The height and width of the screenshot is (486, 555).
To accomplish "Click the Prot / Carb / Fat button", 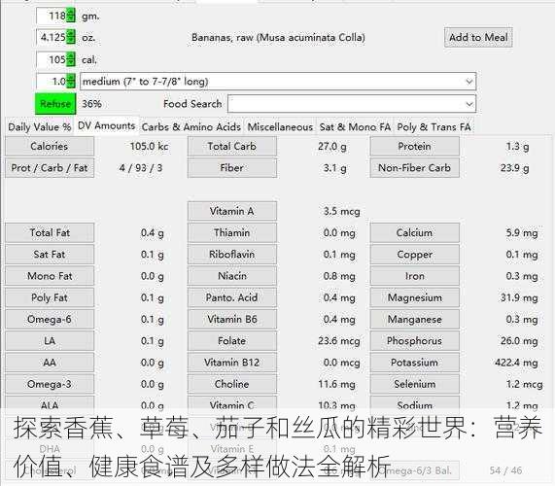I will click(x=50, y=168).
